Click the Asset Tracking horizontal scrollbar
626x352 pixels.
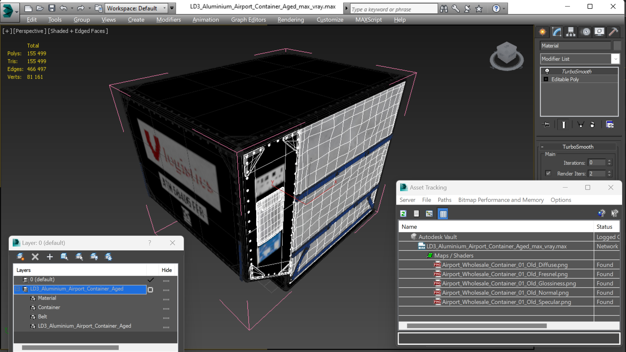point(477,326)
